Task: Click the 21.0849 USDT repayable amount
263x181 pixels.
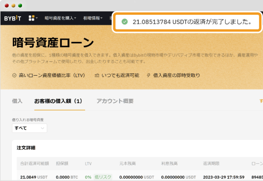Action: tap(34, 177)
